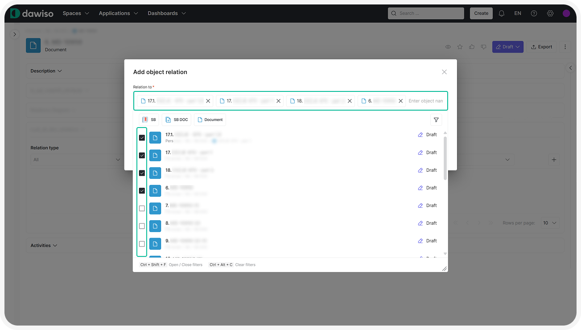Check the checkbox for item 9.
This screenshot has height=330, width=581.
click(x=142, y=244)
